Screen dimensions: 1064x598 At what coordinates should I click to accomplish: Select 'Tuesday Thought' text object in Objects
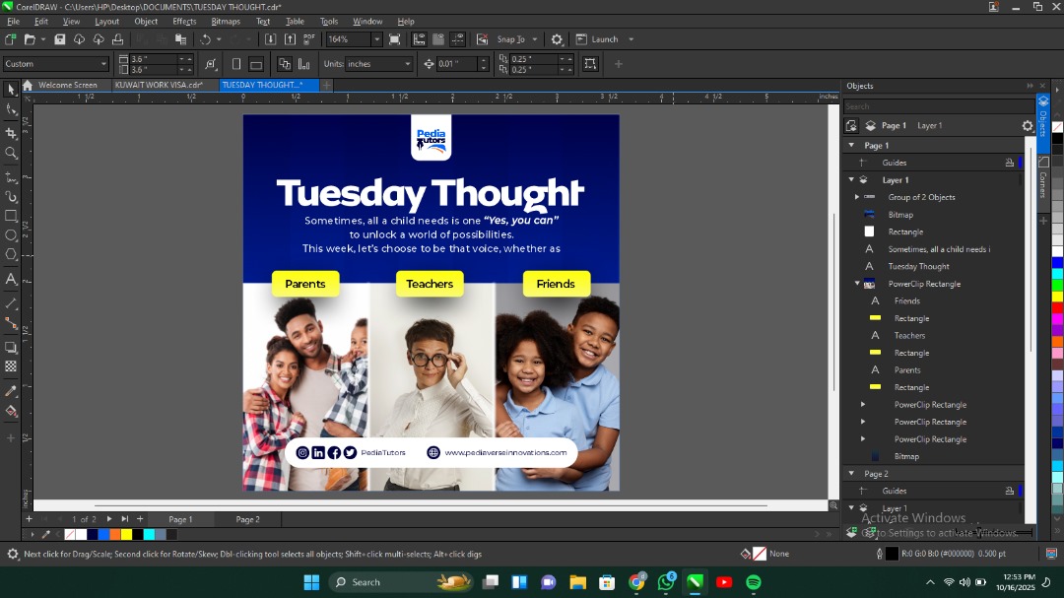[x=918, y=267]
